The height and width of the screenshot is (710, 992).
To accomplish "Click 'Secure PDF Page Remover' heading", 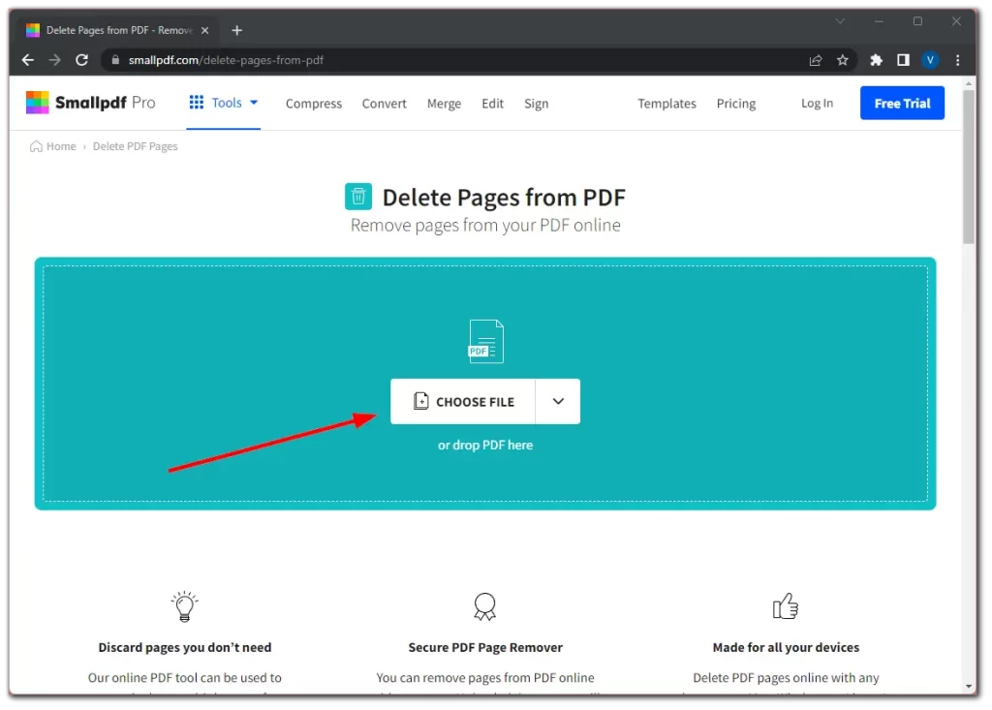I will [x=485, y=647].
